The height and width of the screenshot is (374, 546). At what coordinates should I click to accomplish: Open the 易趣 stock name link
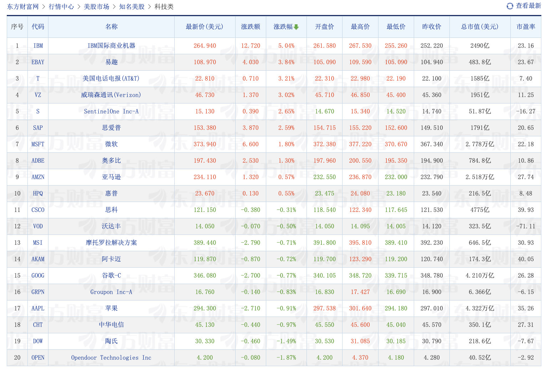[112, 62]
